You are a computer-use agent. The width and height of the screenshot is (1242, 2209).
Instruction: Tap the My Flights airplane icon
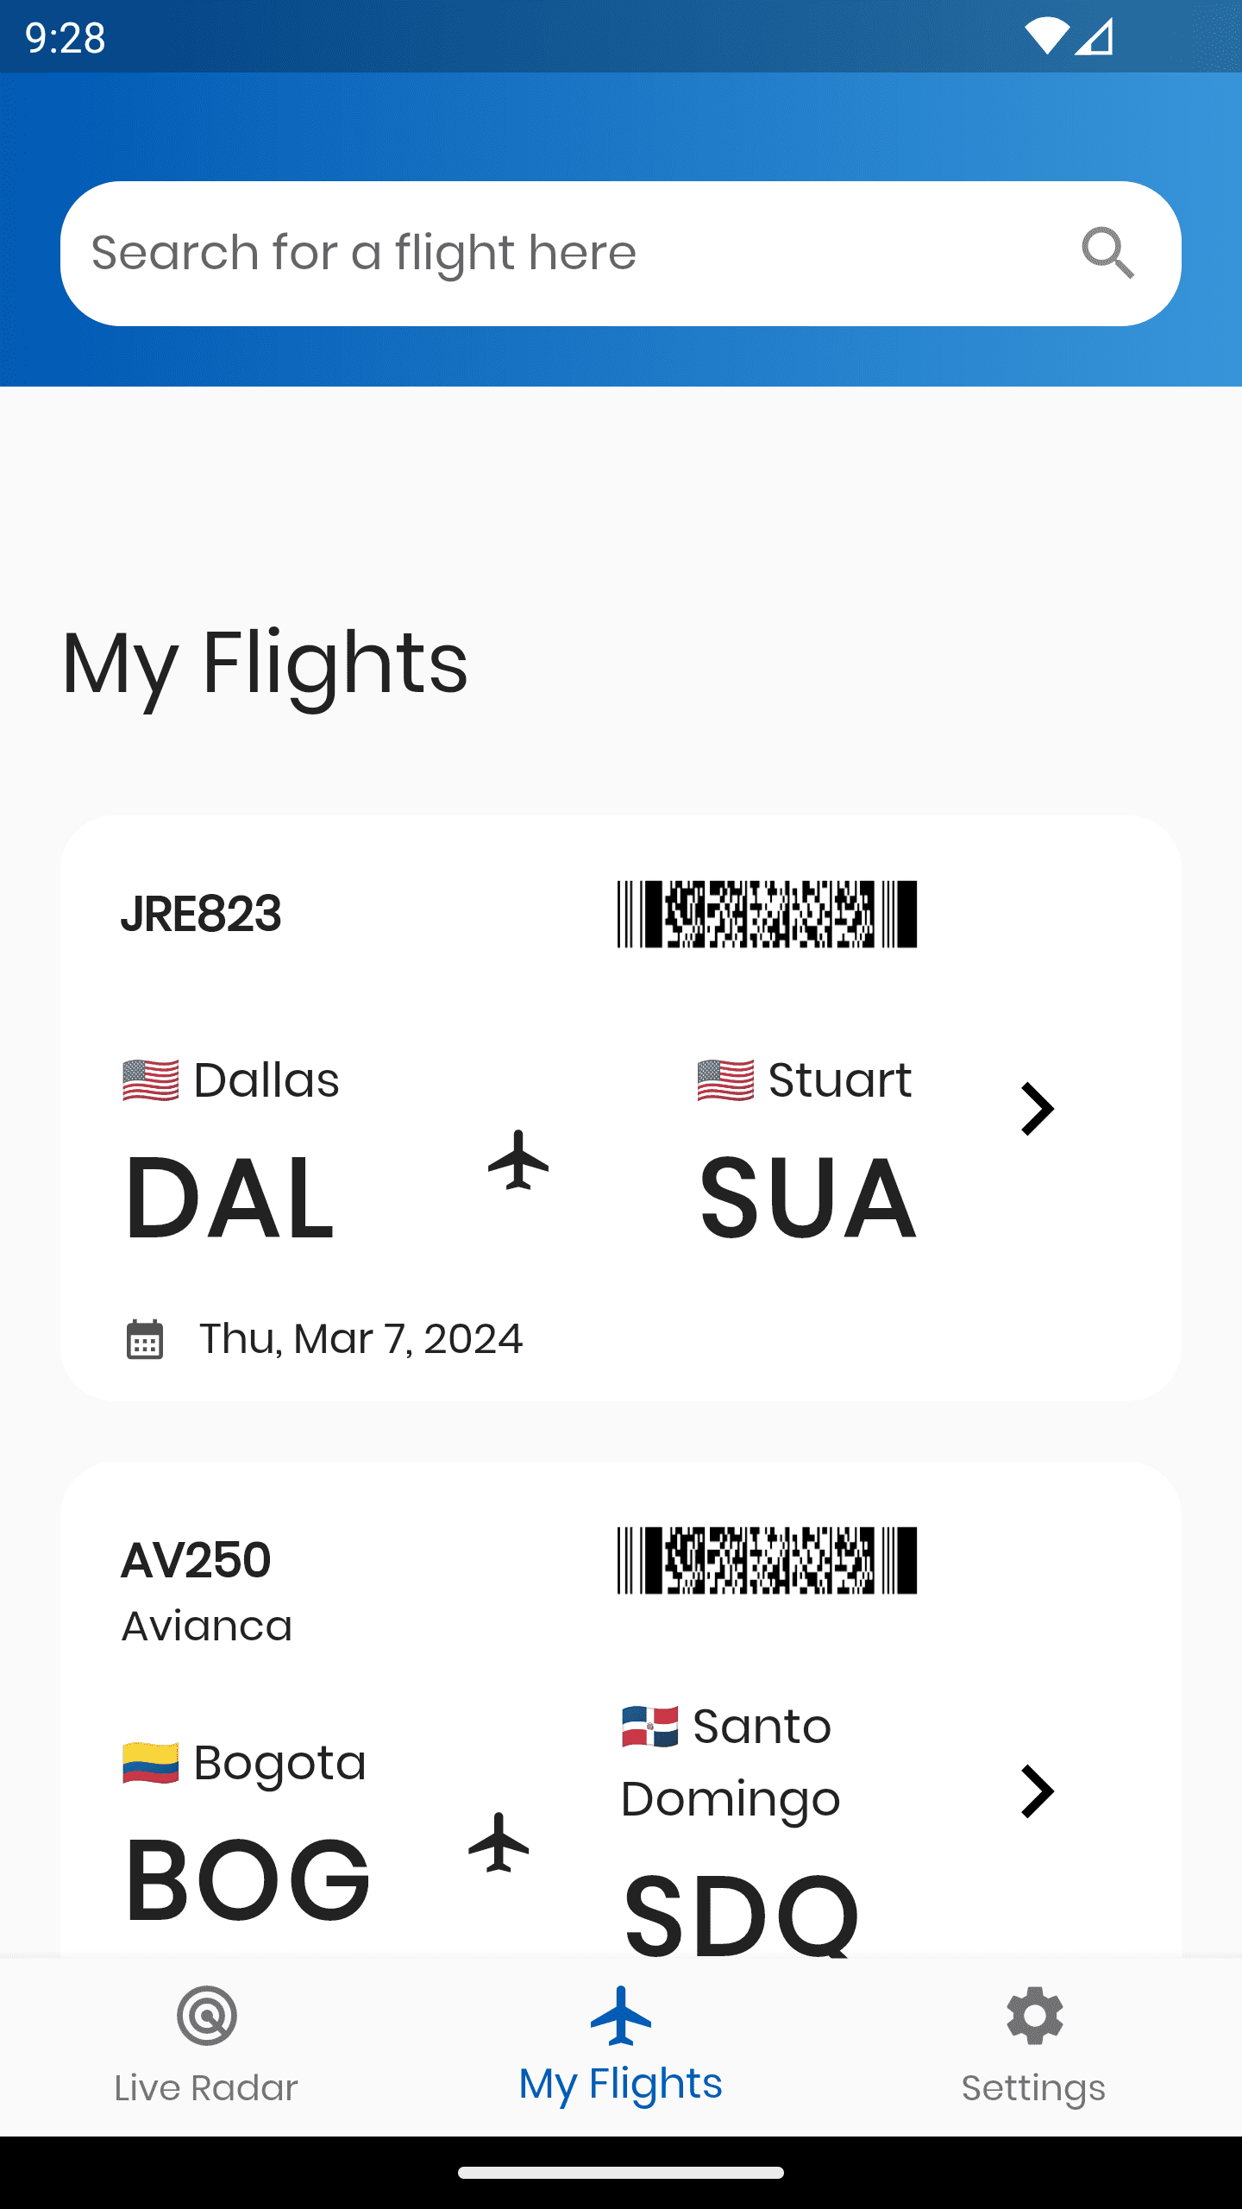[621, 2016]
